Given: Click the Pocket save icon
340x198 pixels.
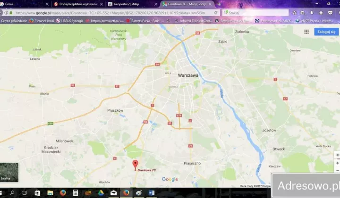Looking at the screenshot, I should click(330, 13).
